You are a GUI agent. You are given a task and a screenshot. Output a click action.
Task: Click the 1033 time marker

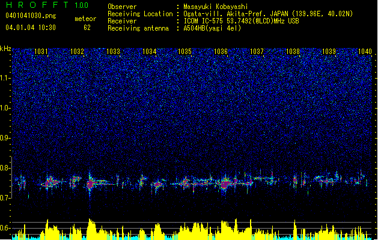pos(113,52)
